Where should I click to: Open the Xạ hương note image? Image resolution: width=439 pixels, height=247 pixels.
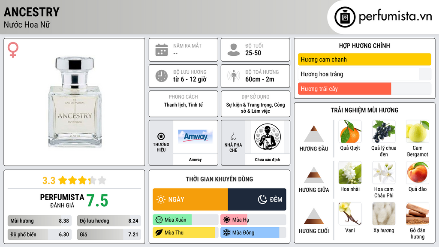pyautogui.click(x=384, y=214)
